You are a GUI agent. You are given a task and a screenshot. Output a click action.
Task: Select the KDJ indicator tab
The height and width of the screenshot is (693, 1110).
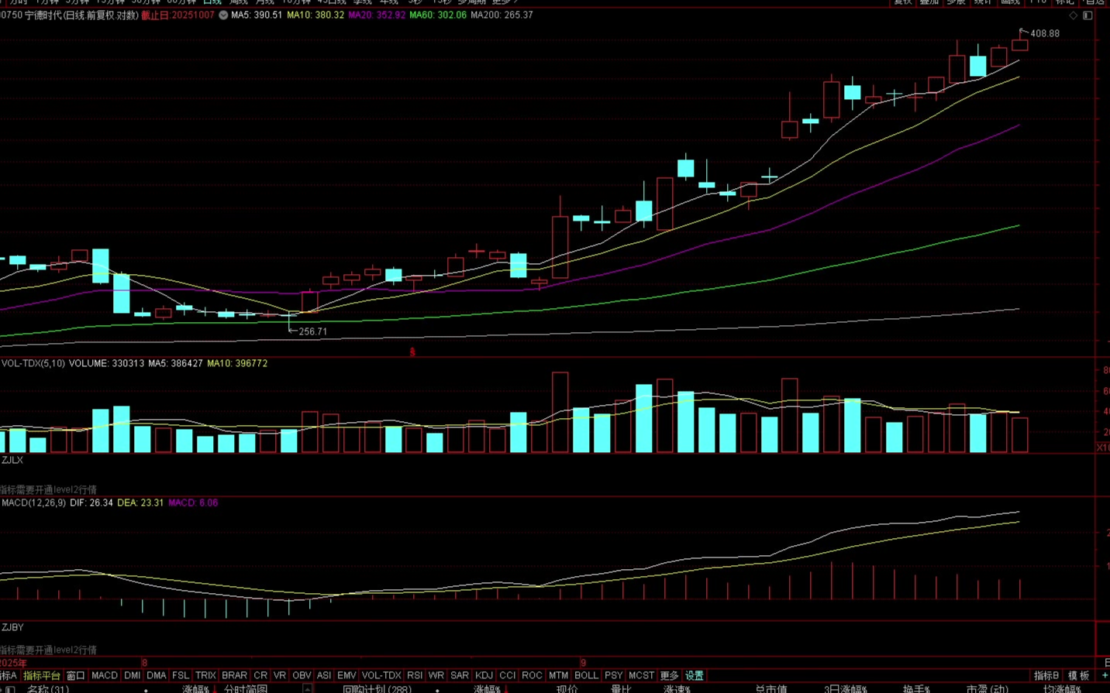tap(484, 676)
